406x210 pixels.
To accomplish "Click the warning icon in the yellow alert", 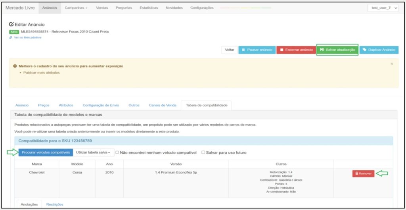I will (x=15, y=66).
